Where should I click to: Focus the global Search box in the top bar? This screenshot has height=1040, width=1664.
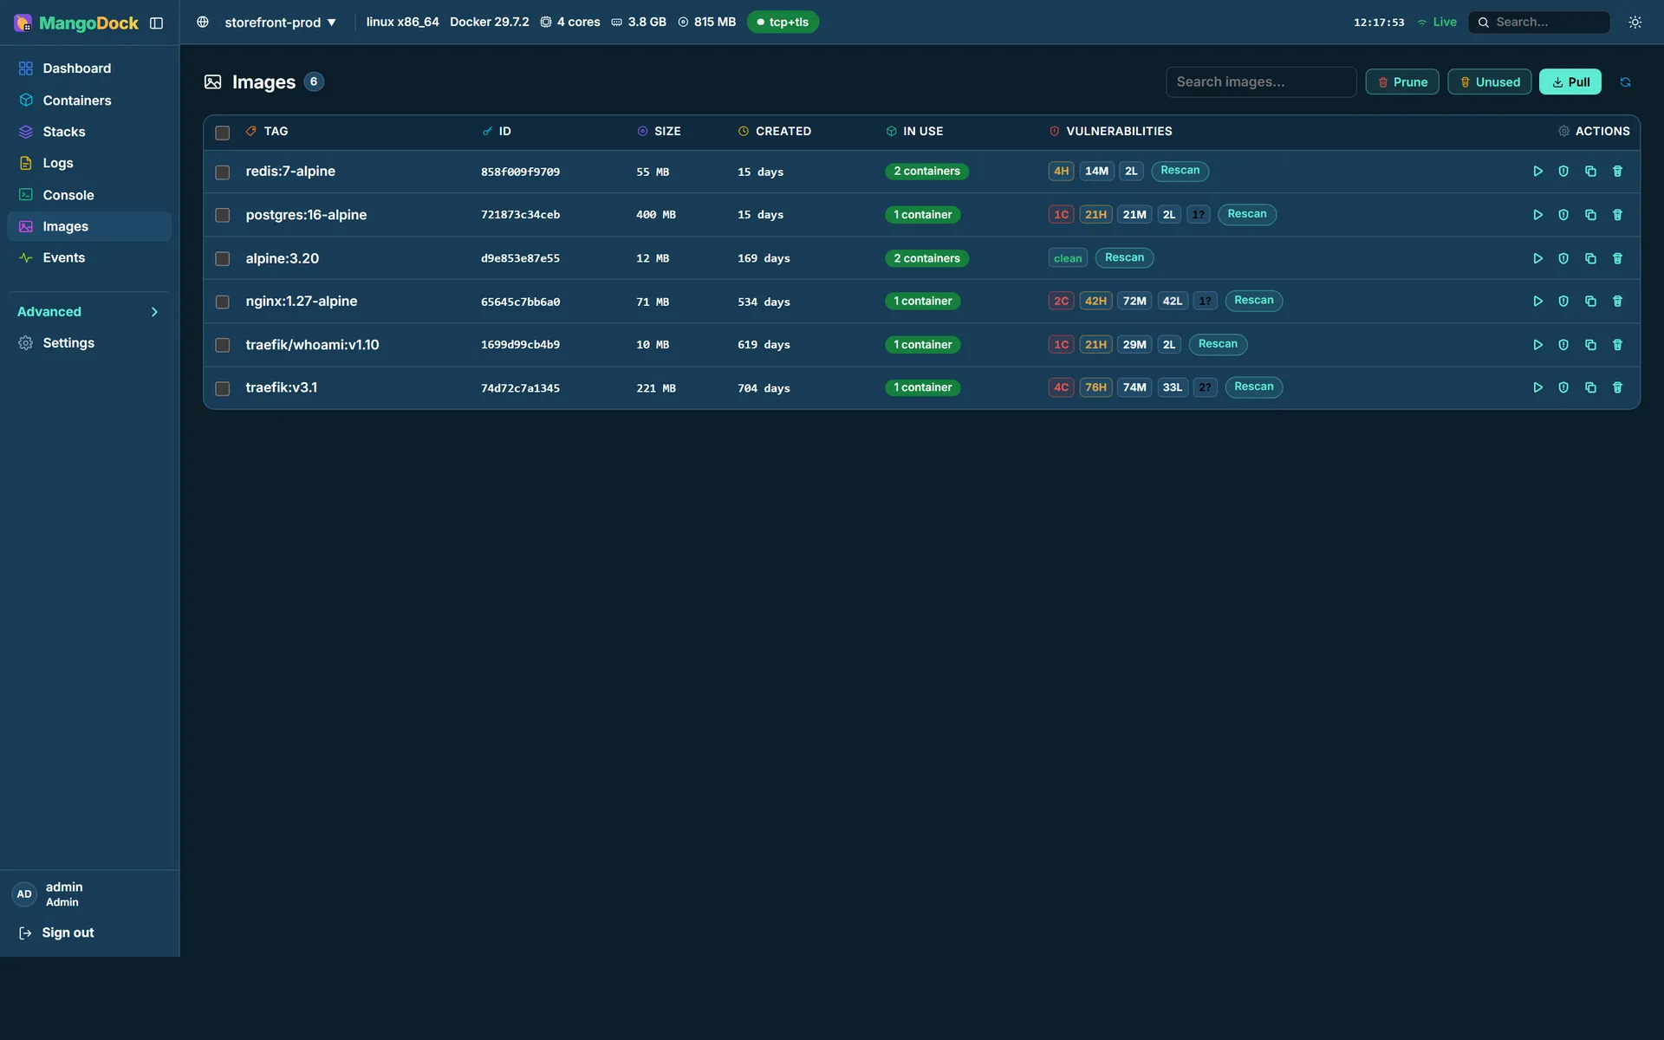tap(1539, 23)
